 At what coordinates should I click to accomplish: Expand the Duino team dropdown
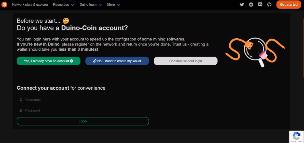click(90, 5)
